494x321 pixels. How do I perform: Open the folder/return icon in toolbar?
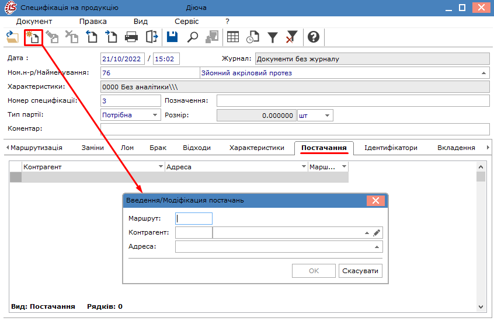click(x=13, y=37)
